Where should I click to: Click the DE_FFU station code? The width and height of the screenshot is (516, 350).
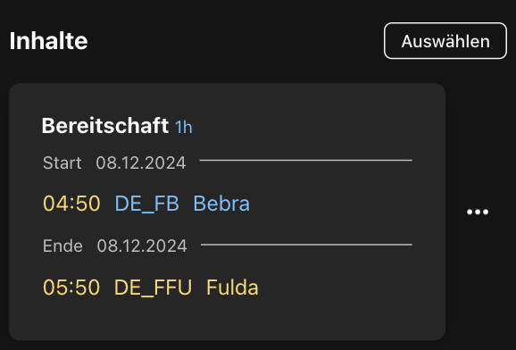pos(153,287)
